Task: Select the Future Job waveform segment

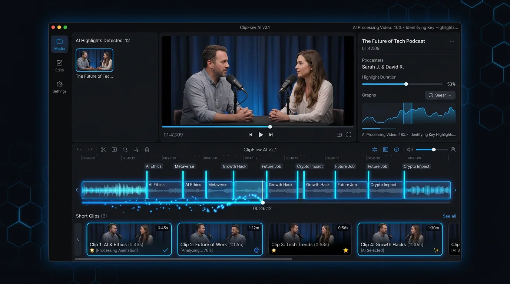Action: pyautogui.click(x=351, y=190)
